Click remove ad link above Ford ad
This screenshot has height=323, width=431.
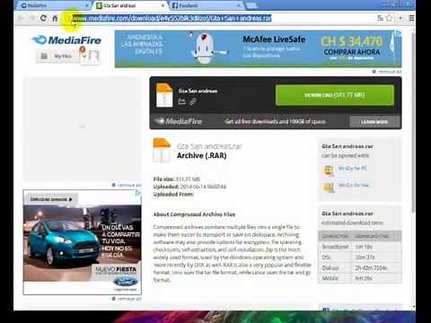(127, 185)
